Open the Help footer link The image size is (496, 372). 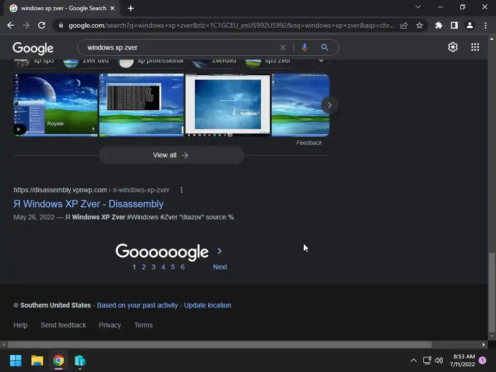[x=20, y=325]
